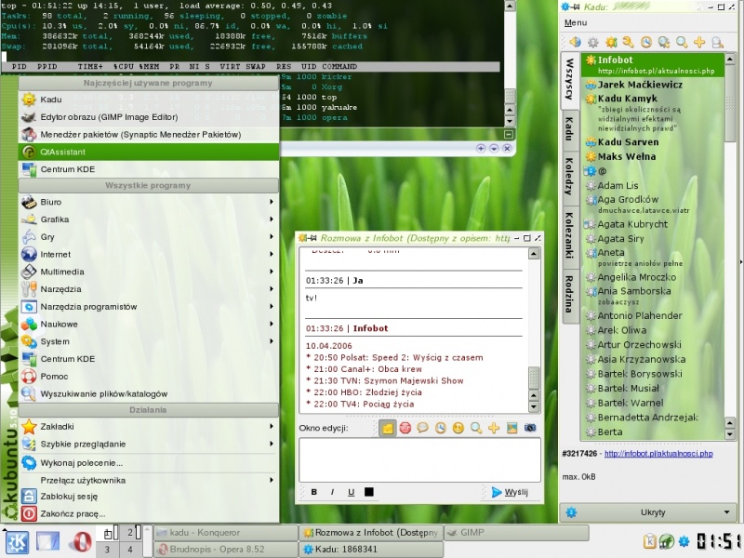Choose Wykonaj polecenie... in K menu
The image size is (744, 558).
point(148,462)
